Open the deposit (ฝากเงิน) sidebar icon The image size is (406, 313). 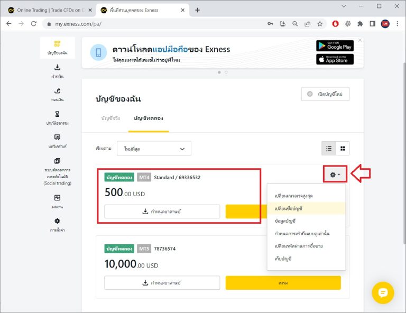pyautogui.click(x=57, y=68)
